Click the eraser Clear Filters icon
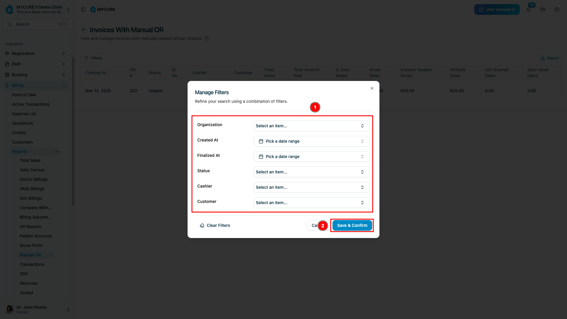This screenshot has height=319, width=567. [202, 225]
